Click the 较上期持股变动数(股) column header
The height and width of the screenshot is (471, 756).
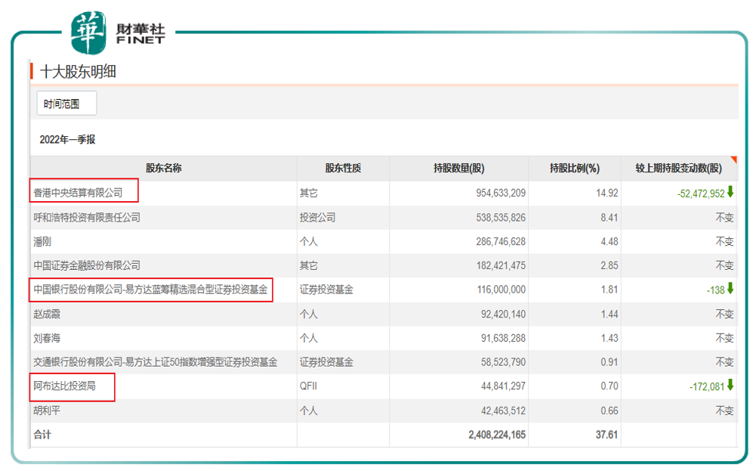pyautogui.click(x=678, y=168)
